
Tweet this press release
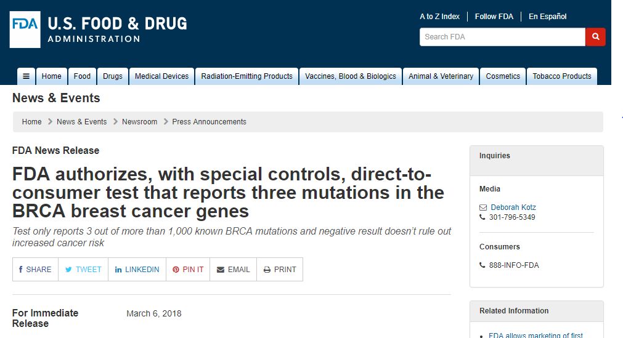[83, 270]
